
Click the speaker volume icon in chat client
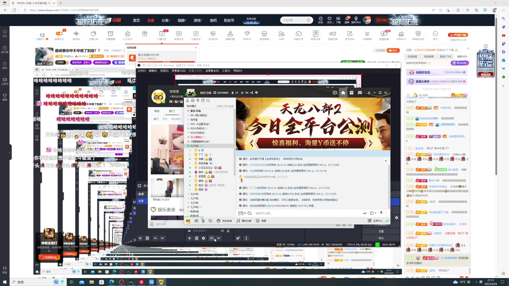(x=196, y=221)
